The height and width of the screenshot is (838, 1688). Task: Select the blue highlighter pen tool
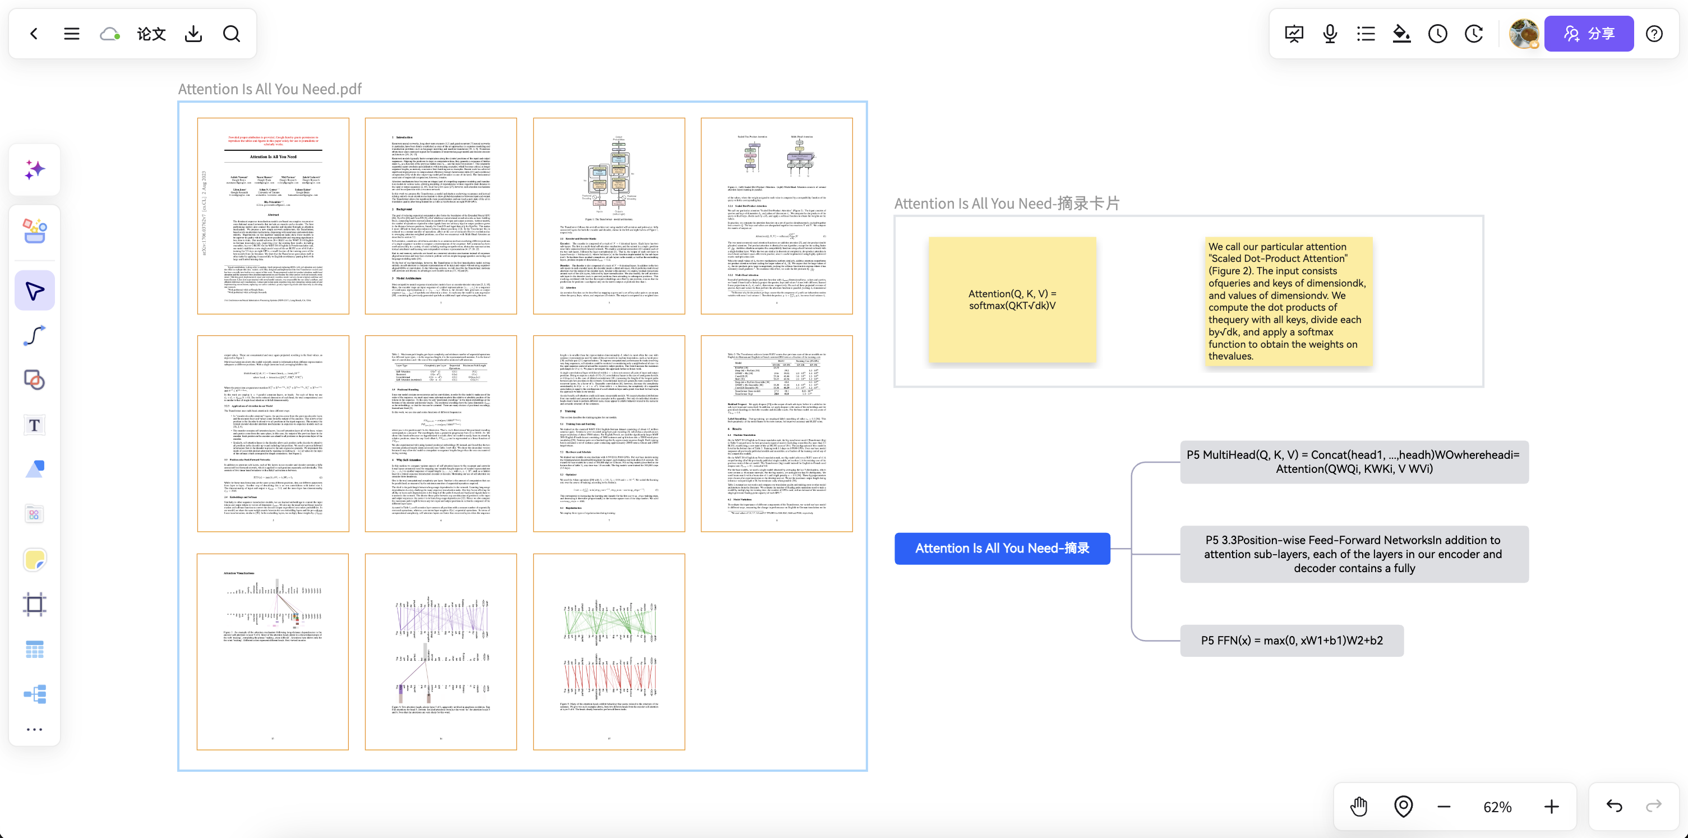coord(35,469)
